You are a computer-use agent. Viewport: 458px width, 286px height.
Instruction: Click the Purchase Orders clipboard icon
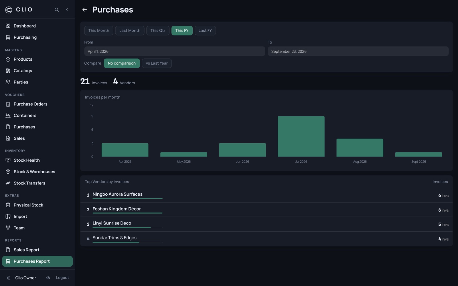coord(8,104)
